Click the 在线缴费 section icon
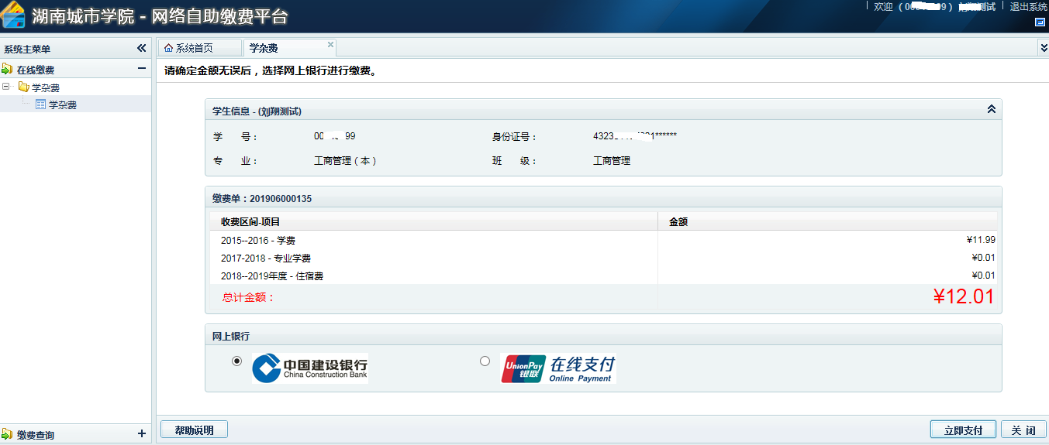Viewport: 1049px width, 445px height. [x=7, y=70]
